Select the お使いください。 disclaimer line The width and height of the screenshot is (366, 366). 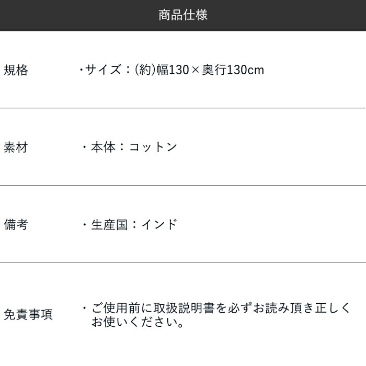(138, 322)
